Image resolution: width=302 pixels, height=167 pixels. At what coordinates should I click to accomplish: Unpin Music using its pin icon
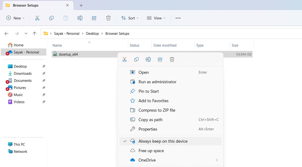(x=43, y=95)
